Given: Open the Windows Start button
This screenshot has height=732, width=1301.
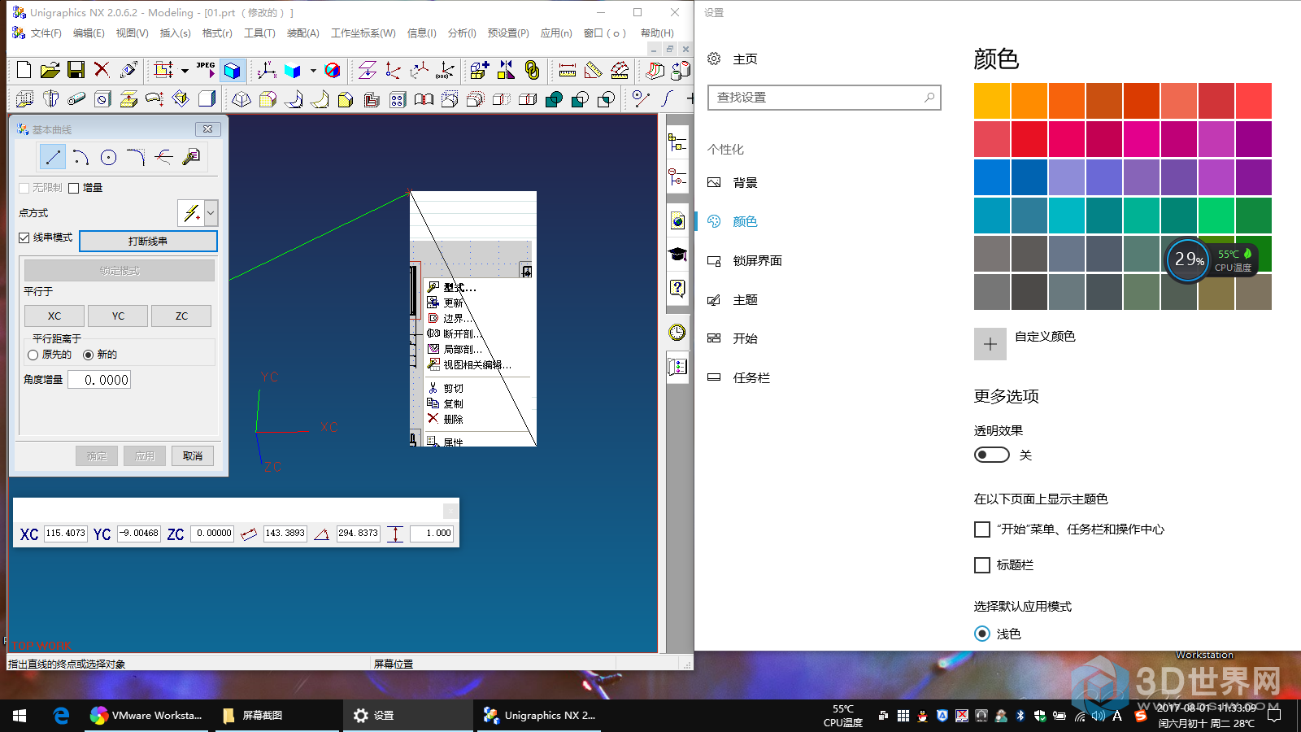Looking at the screenshot, I should 20,716.
